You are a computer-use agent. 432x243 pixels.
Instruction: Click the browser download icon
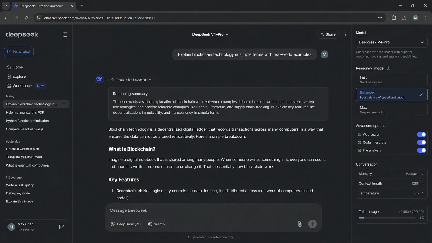404,18
